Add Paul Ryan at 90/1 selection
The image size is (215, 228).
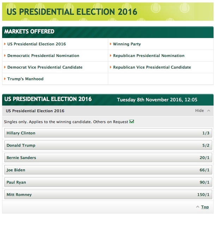pos(108,182)
